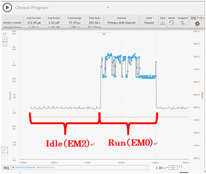
Task: Expand the chevron at the top of the graph
Action: [104, 34]
